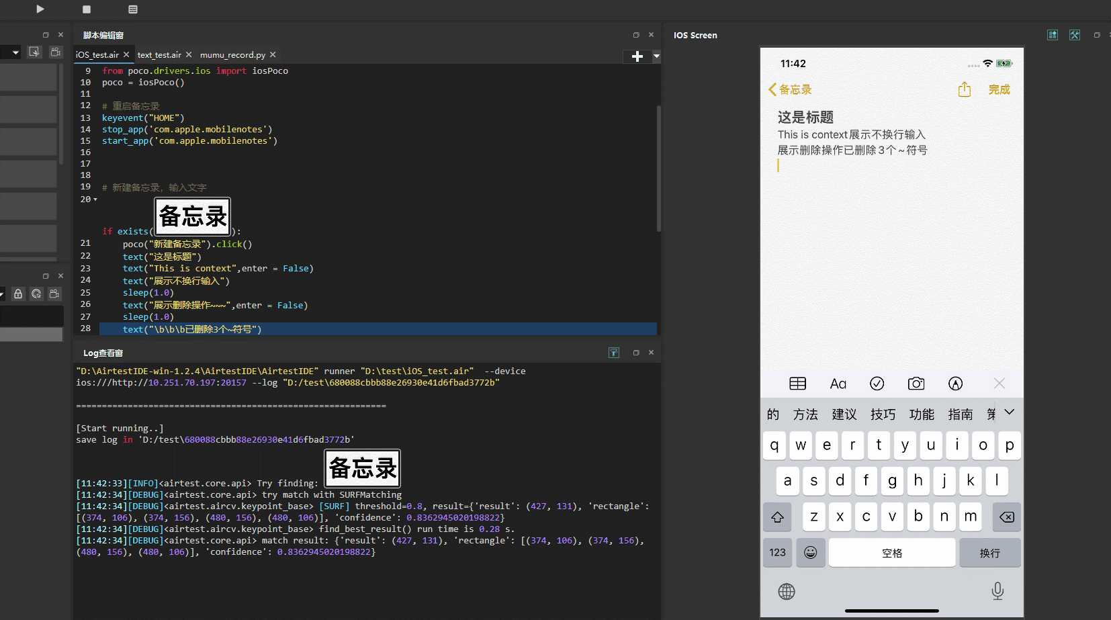Viewport: 1111px width, 620px height.
Task: Select suggestion 方法 in keyboard bar
Action: (x=805, y=414)
